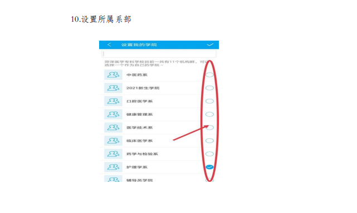Click the group icon beside 护理学系

(x=113, y=167)
